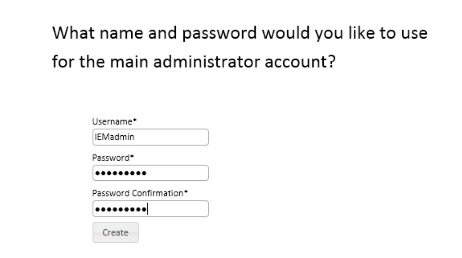Image resolution: width=462 pixels, height=258 pixels.
Task: Click the heading line starting "What name"
Action: 240,34
